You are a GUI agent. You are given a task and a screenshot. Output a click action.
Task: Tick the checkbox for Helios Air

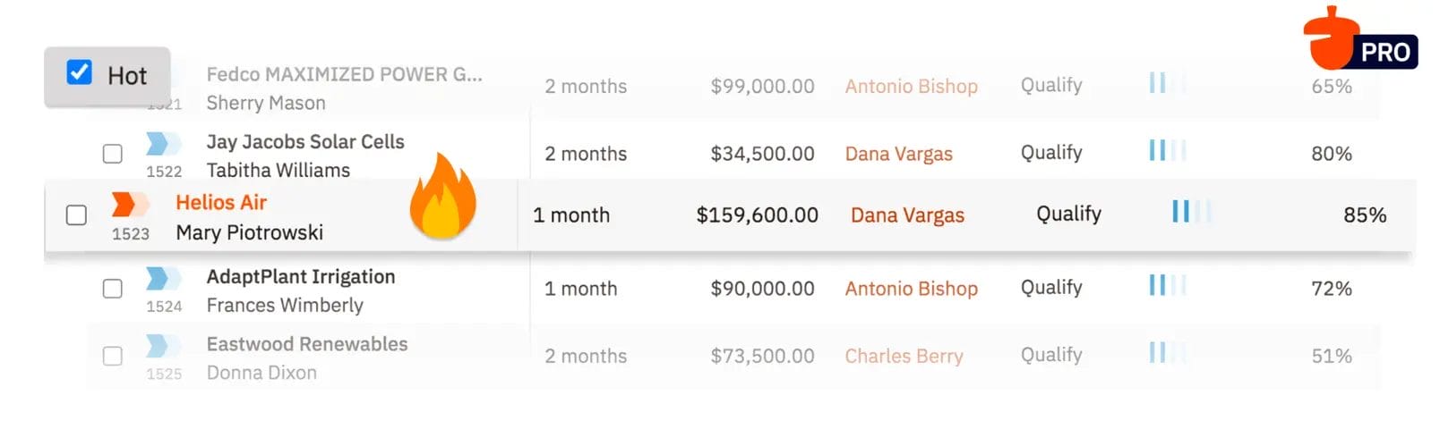(x=77, y=214)
